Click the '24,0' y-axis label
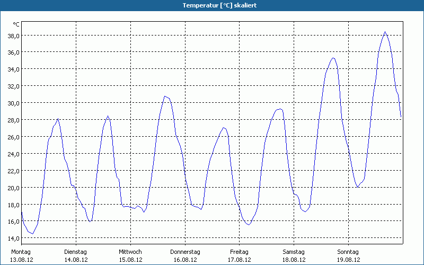Screen dimensions: 424x265 click(x=14, y=154)
